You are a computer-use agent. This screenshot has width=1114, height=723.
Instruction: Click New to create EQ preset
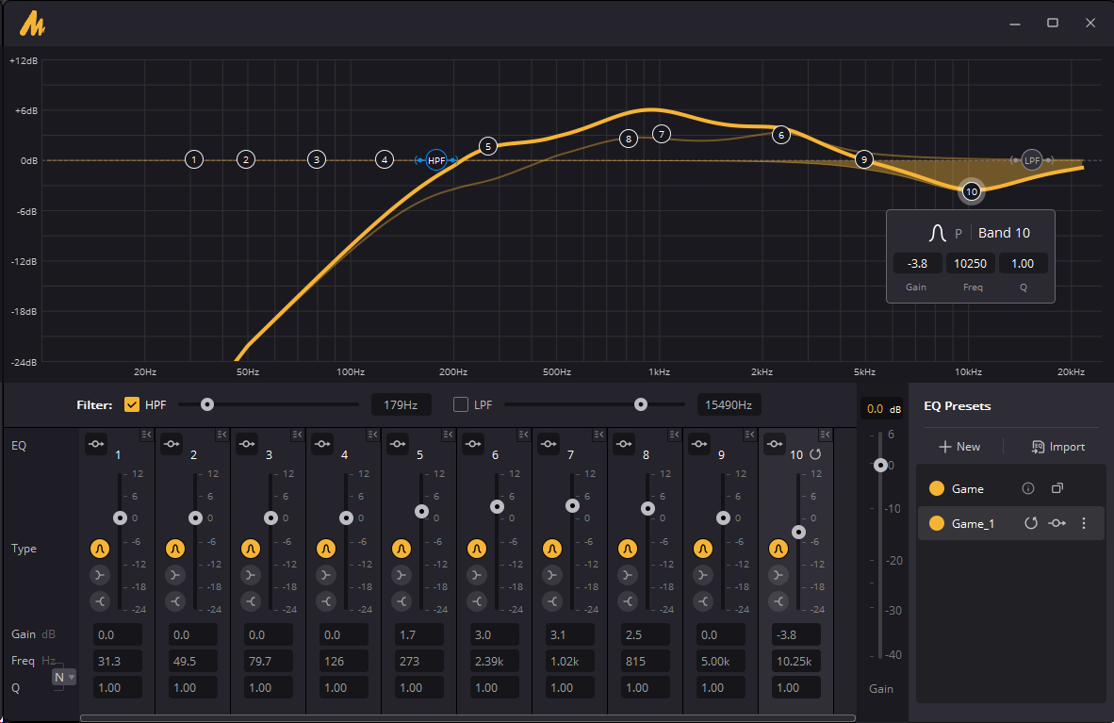959,447
